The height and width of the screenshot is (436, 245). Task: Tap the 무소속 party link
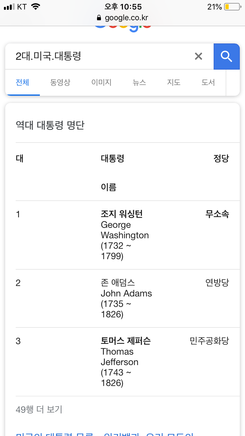click(217, 214)
